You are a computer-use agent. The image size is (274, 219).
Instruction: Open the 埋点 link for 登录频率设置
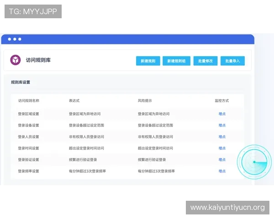click(x=222, y=171)
